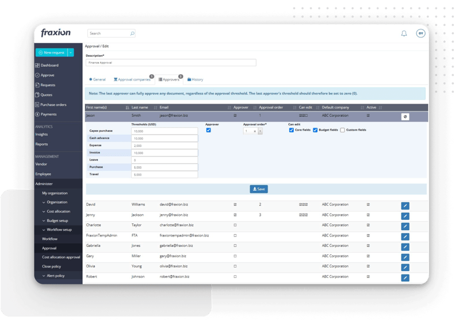
Task: Open Approval order dropdown
Action: pyautogui.click(x=260, y=131)
